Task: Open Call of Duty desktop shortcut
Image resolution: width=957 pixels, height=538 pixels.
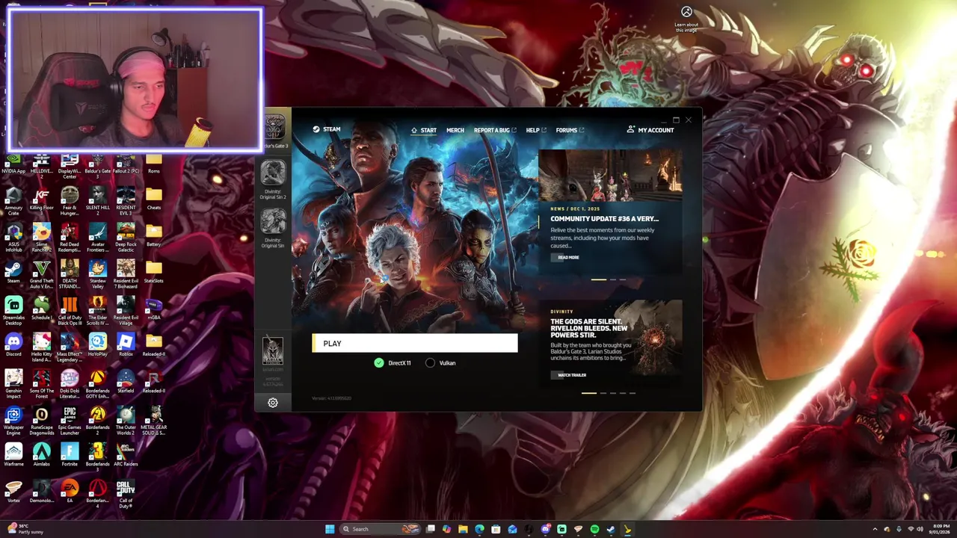Action: click(126, 493)
